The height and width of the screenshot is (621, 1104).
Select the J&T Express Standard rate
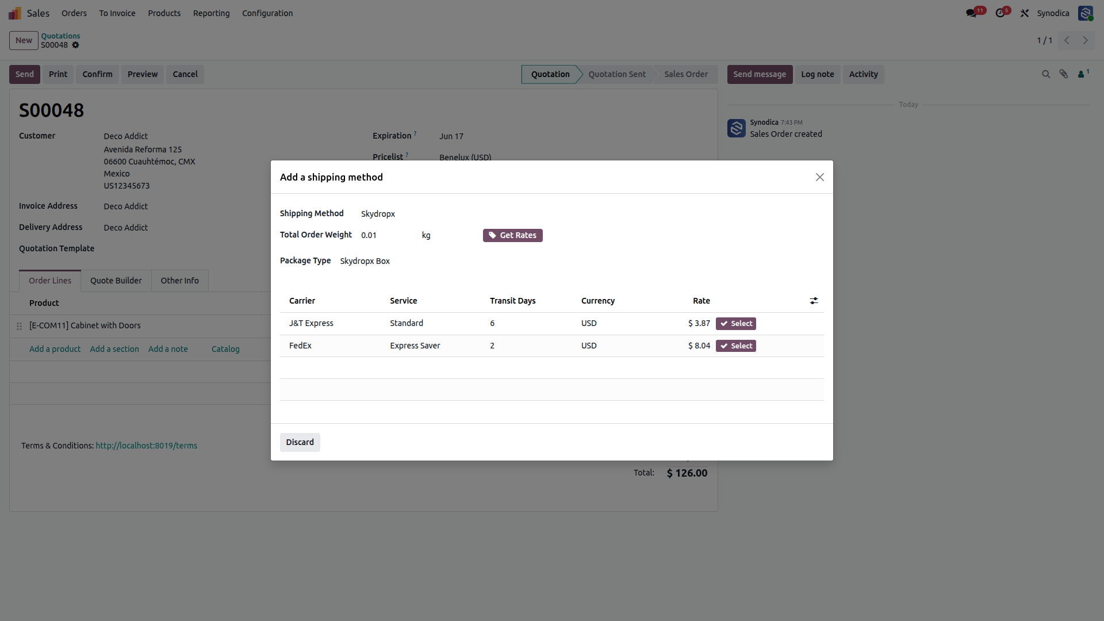click(736, 324)
